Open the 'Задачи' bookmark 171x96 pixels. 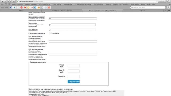[x=27, y=4]
